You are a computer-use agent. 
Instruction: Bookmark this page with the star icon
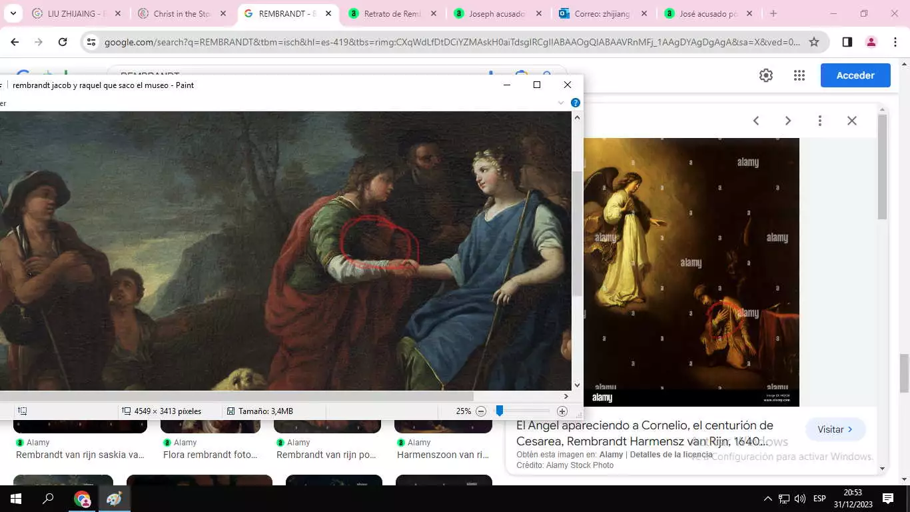tap(814, 42)
